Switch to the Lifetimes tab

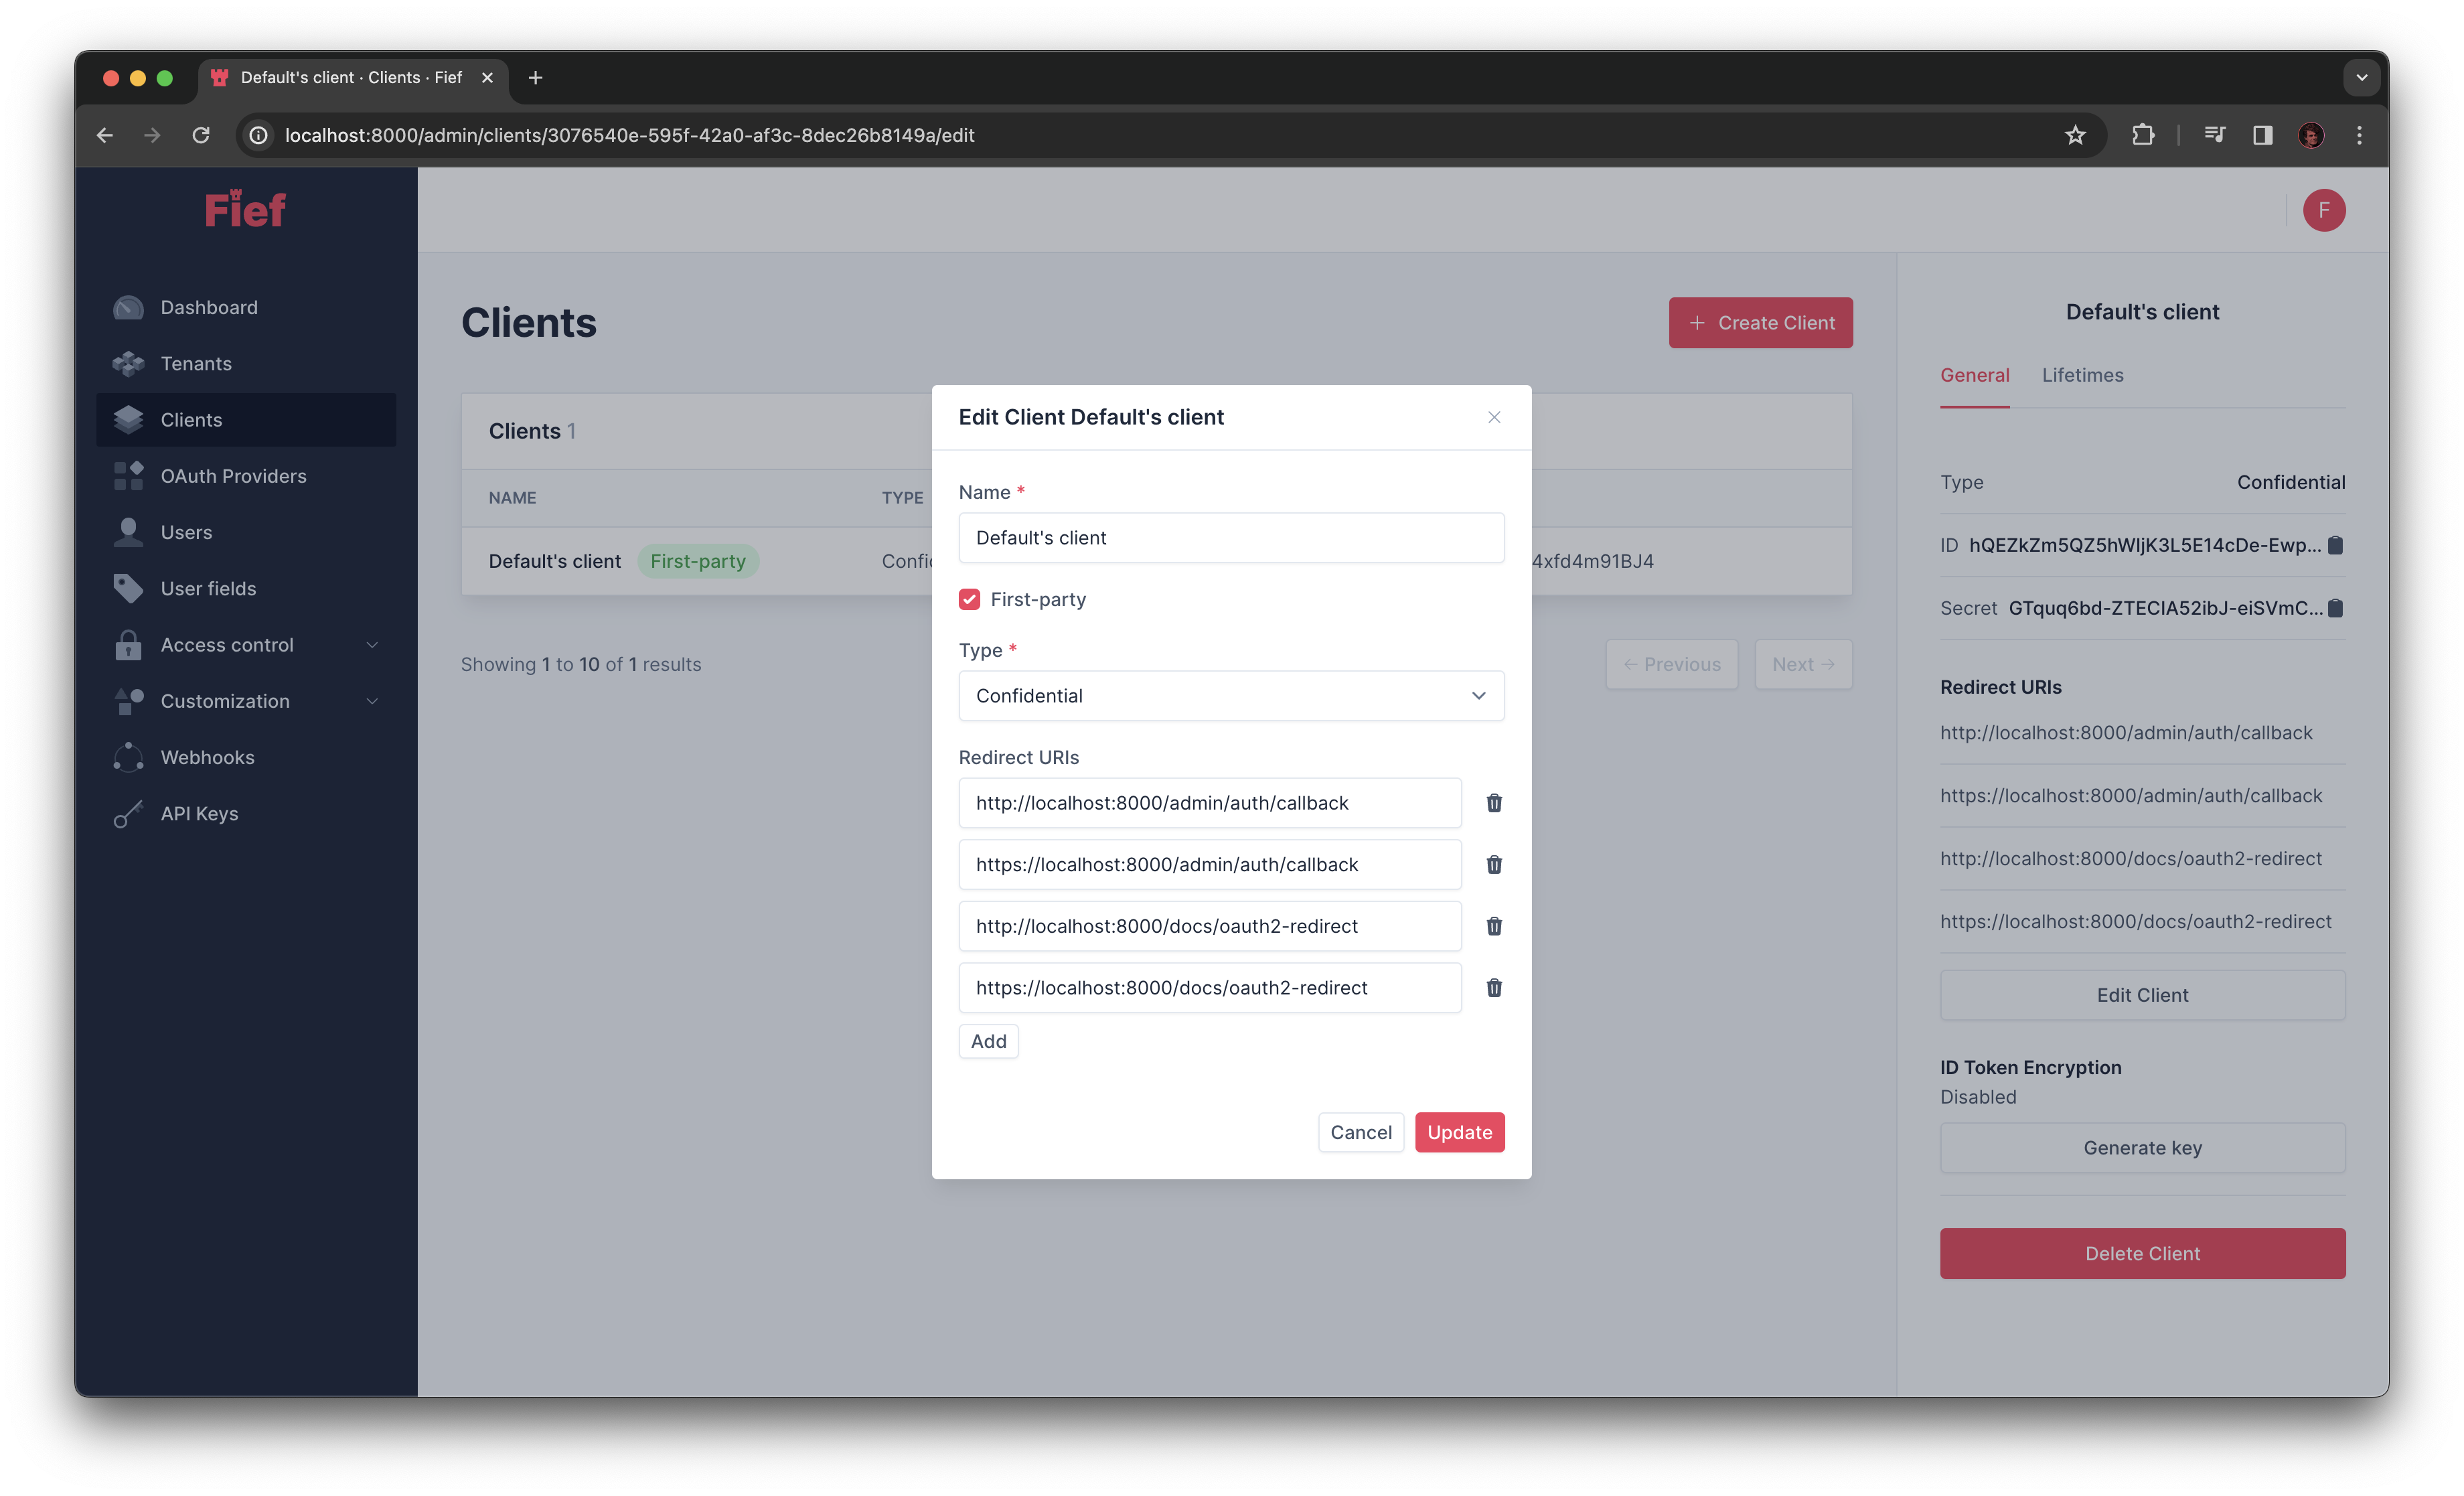2082,375
